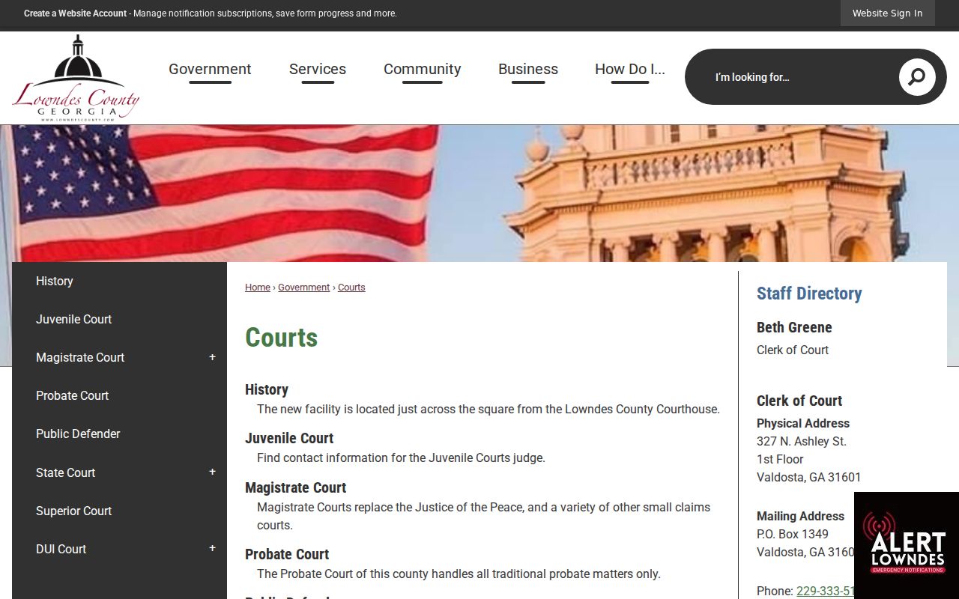Viewport: 959px width, 599px height.
Task: Click the P.O. Box 1349 line
Action: [793, 534]
